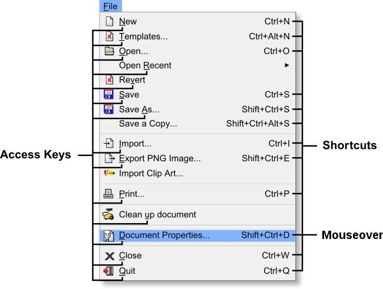Image resolution: width=383 pixels, height=289 pixels.
Task: Click the Import arrow-into-page icon
Action: (109, 143)
